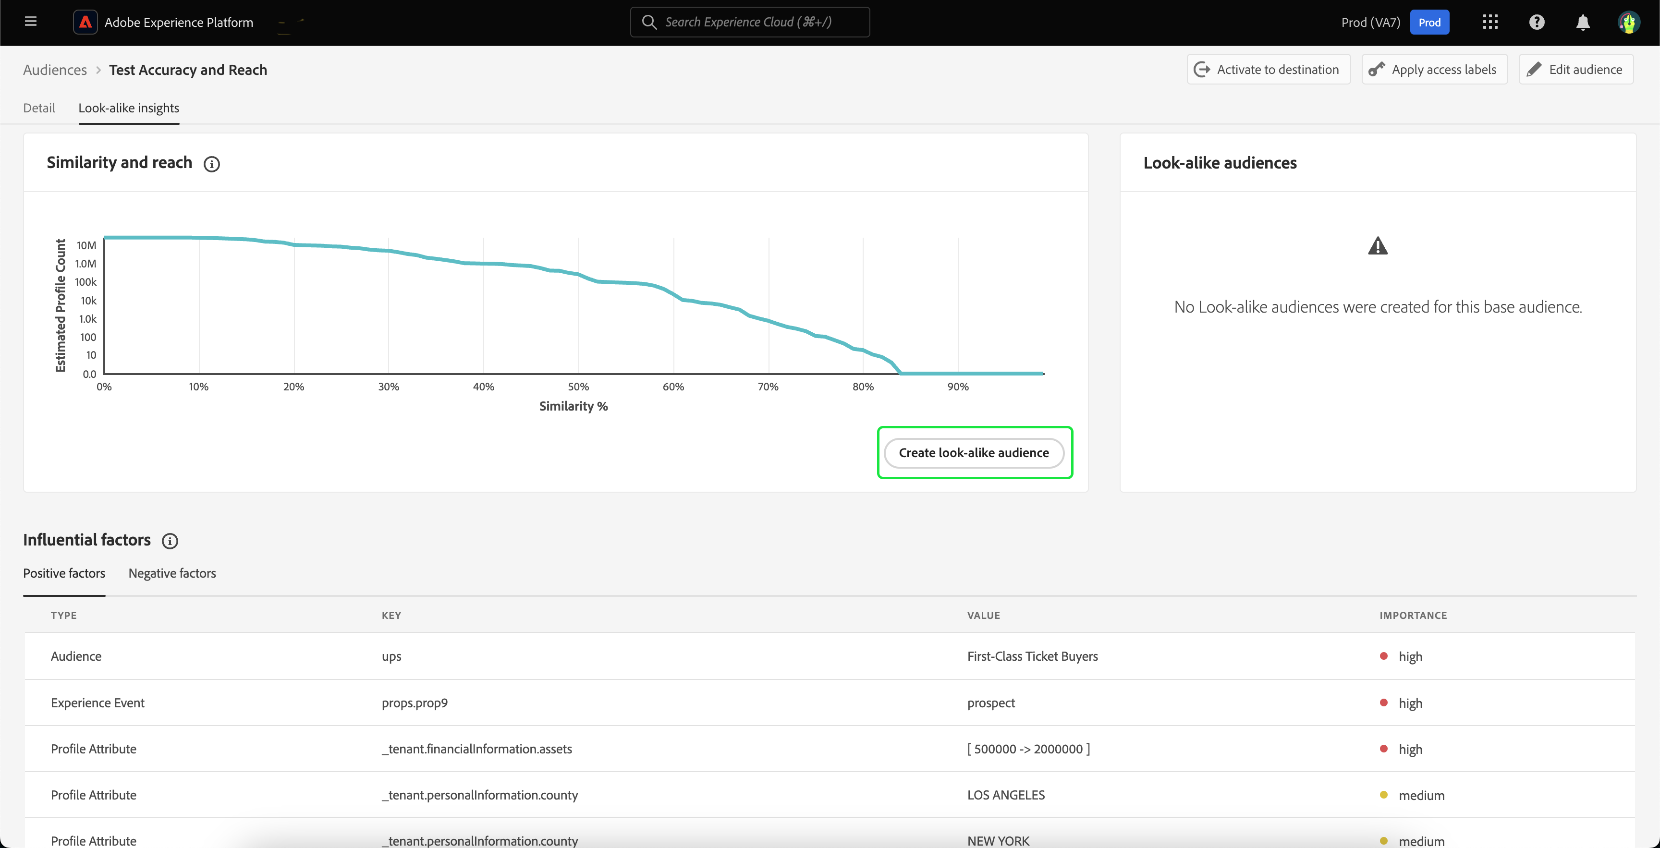Switch to the Detail tab
This screenshot has width=1660, height=848.
(x=38, y=108)
